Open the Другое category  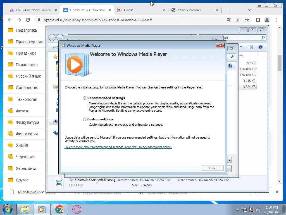coord(22,180)
